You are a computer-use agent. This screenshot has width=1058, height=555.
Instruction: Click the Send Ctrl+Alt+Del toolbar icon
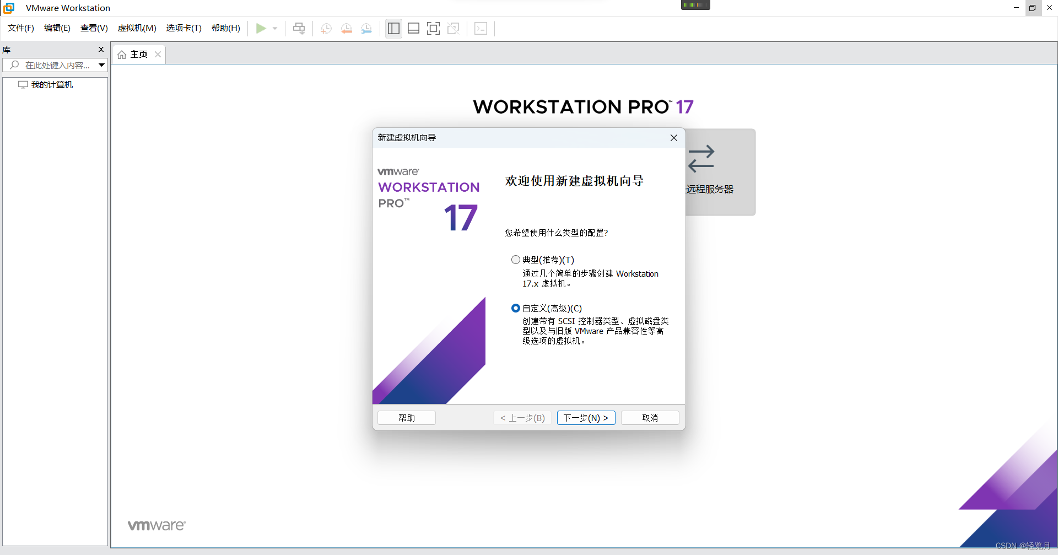(299, 28)
